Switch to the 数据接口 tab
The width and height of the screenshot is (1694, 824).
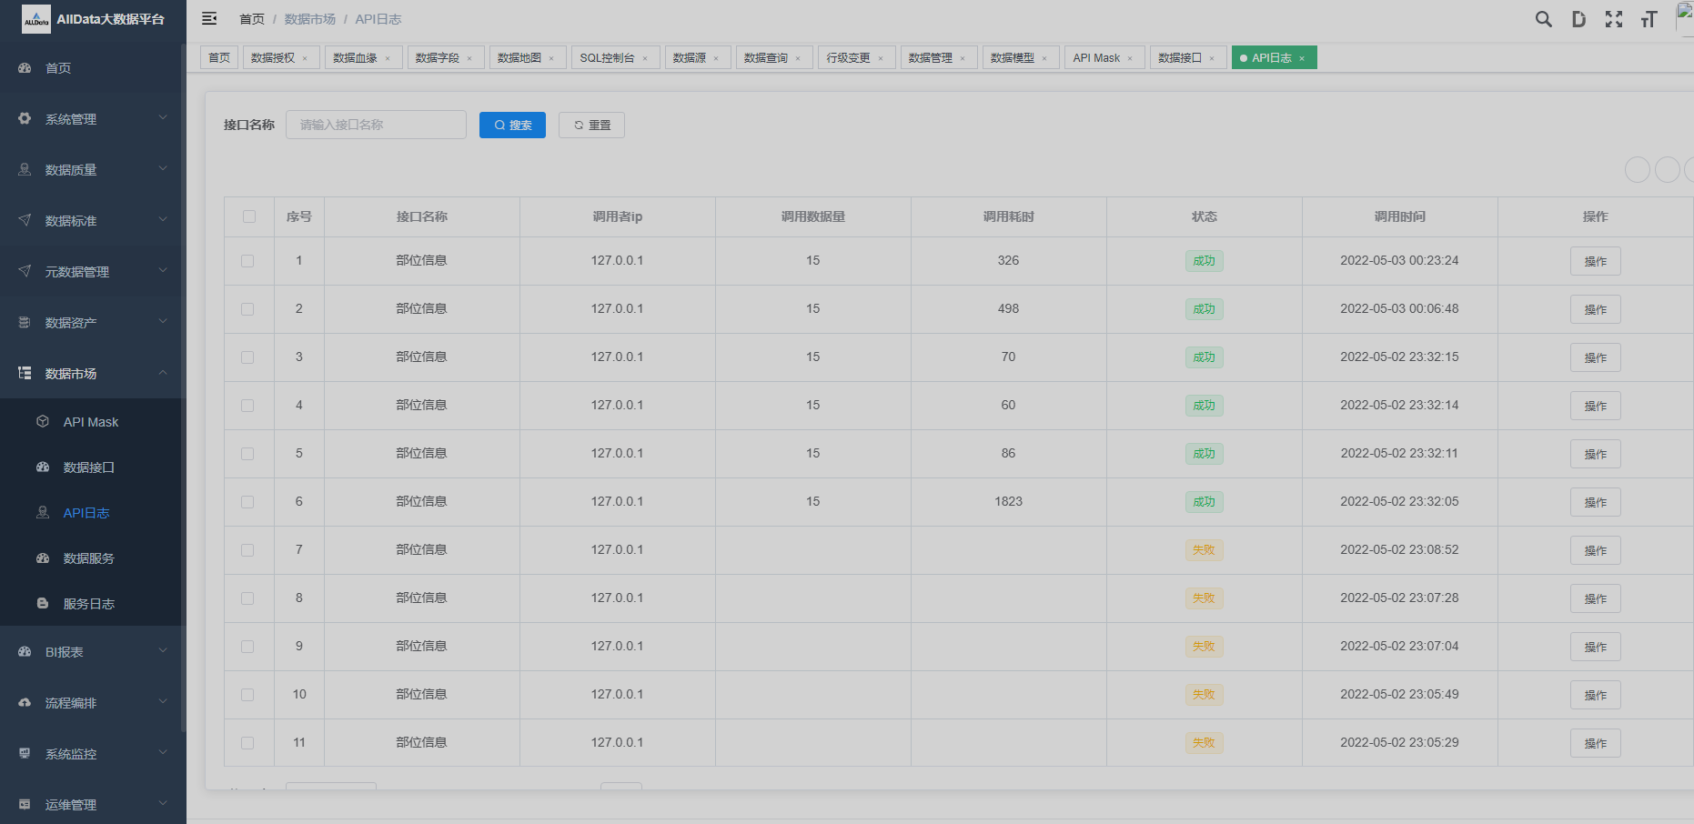[1179, 58]
